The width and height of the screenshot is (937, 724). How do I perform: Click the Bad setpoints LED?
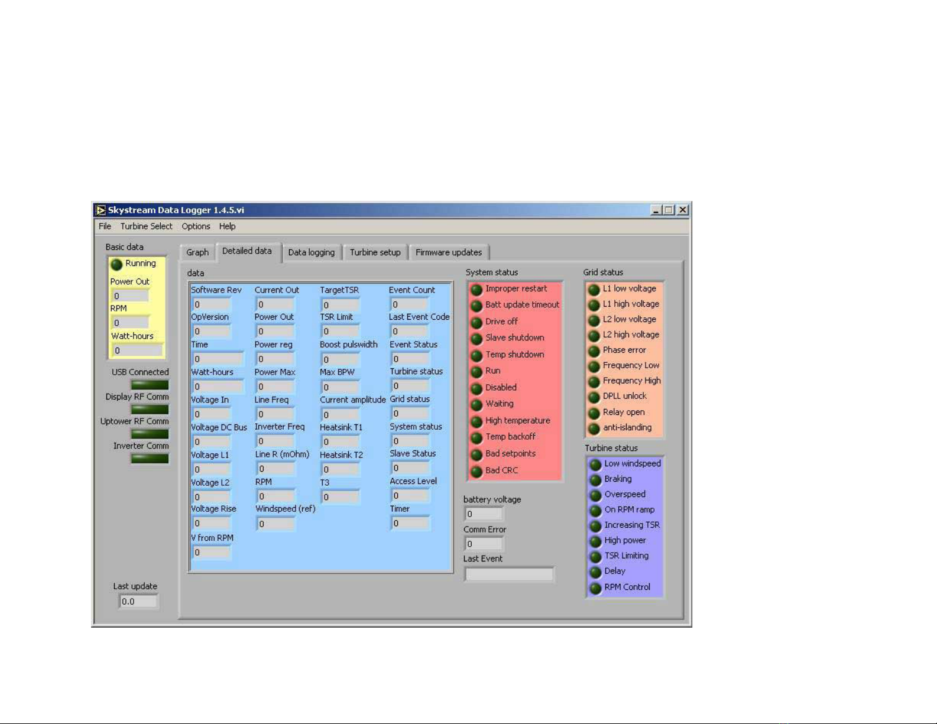tap(476, 454)
